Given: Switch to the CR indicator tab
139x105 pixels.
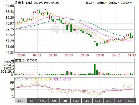Looking at the screenshot, I should pos(120,101).
